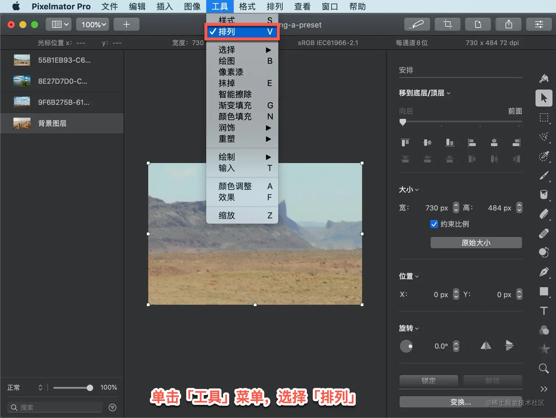Image resolution: width=556 pixels, height=418 pixels.
Task: Select the Arrange arrow tool
Action: coord(544,98)
